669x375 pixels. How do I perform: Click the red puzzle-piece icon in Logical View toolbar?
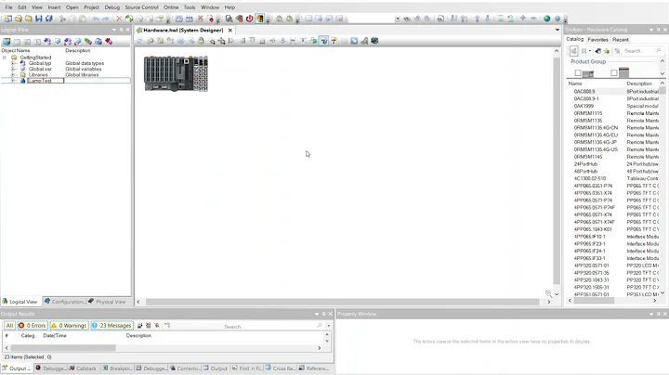point(109,42)
